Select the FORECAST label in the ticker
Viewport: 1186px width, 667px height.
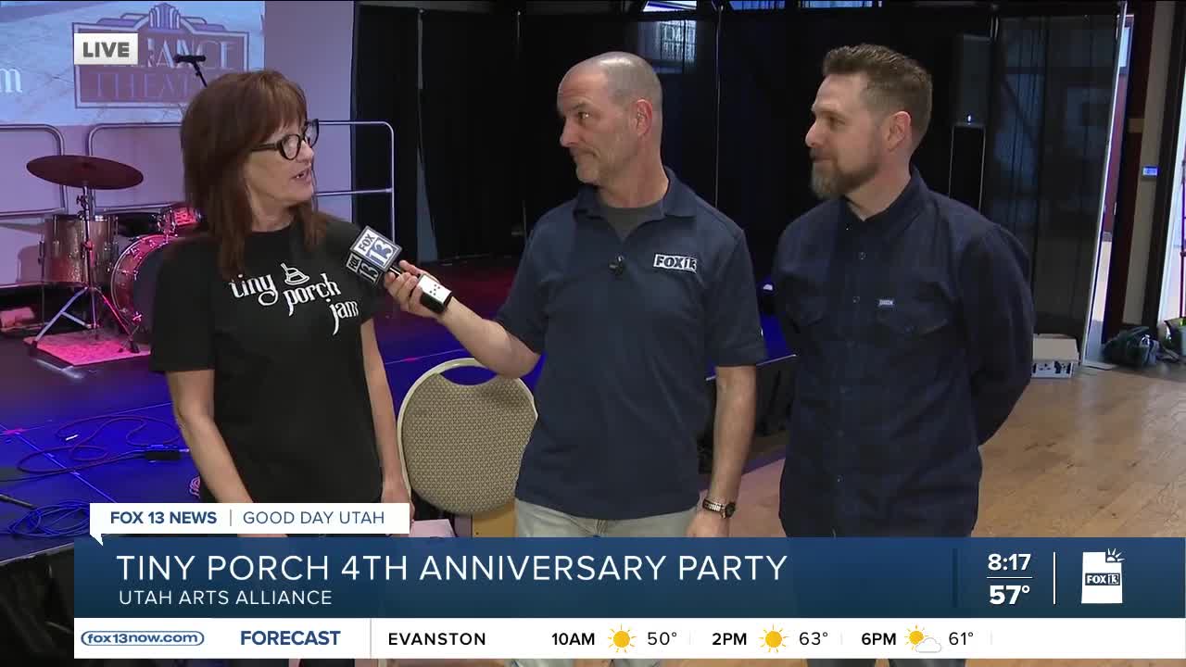pyautogui.click(x=290, y=638)
